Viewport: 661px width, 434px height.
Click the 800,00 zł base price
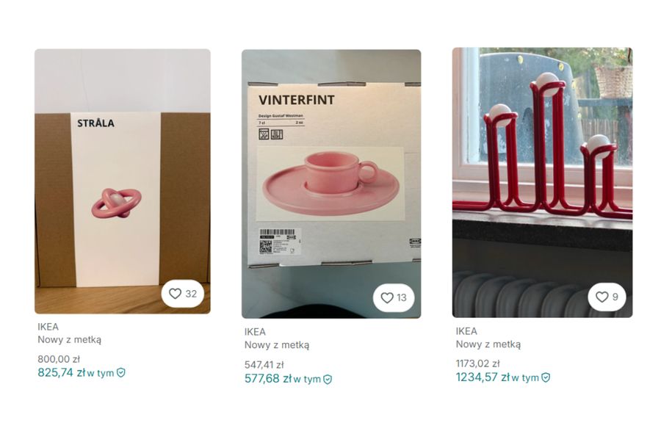click(x=59, y=359)
